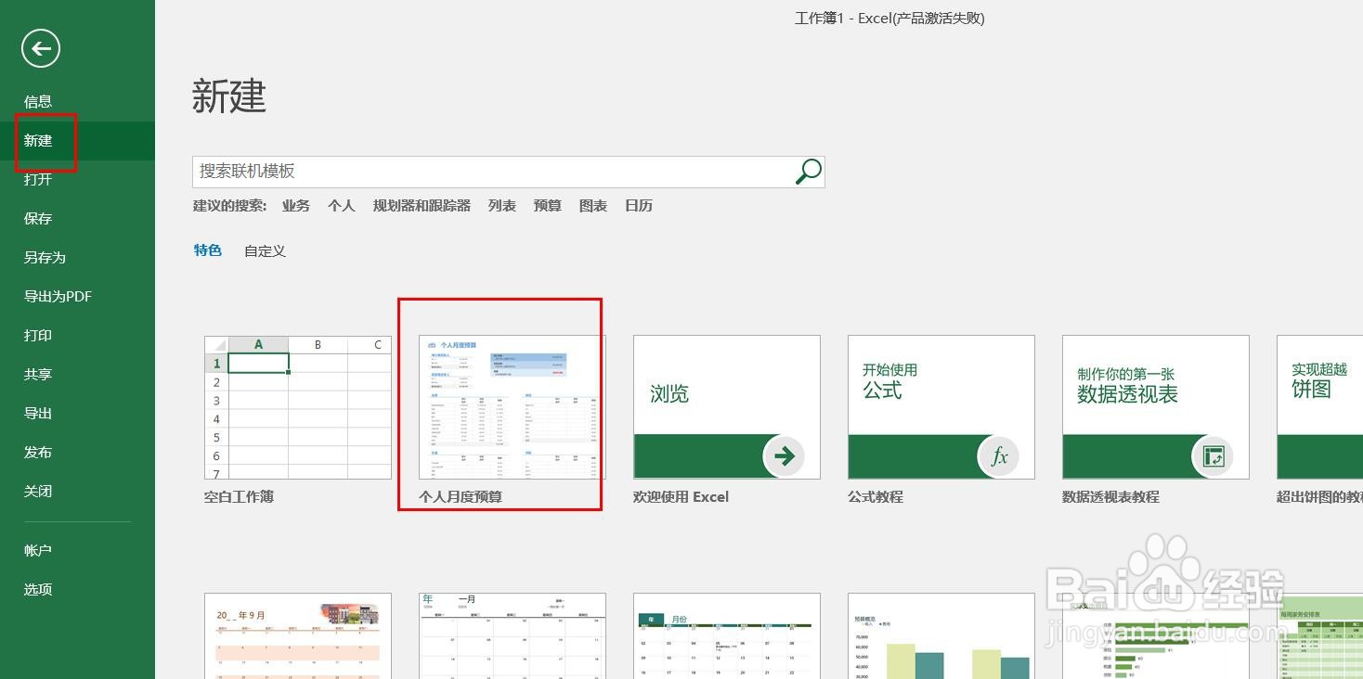The height and width of the screenshot is (679, 1363).
Task: Select 新建 in the sidebar
Action: point(77,141)
